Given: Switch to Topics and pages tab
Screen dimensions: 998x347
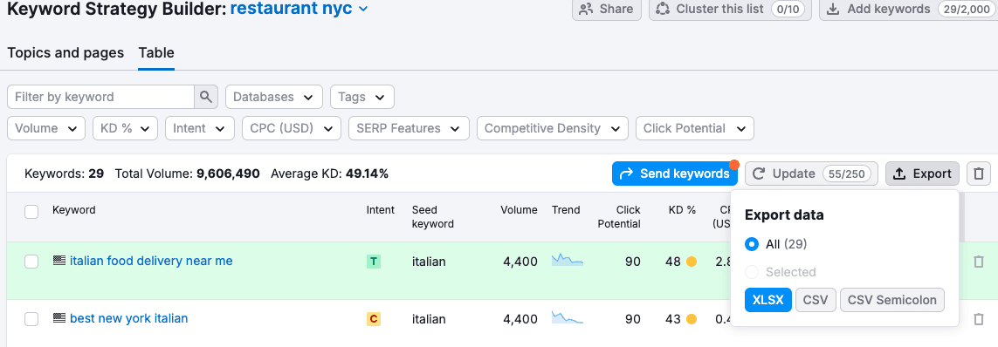Looking at the screenshot, I should pos(65,53).
